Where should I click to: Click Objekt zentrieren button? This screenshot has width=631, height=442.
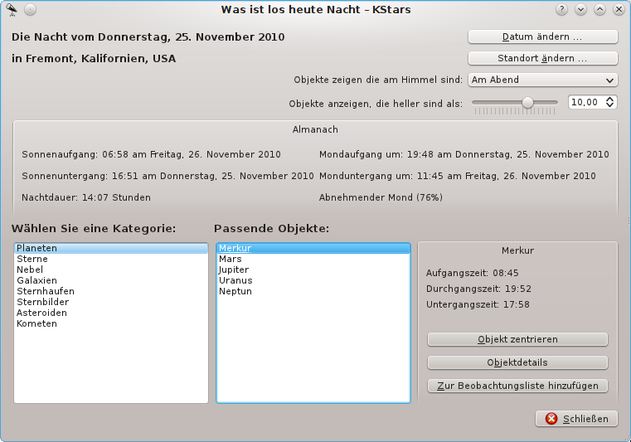(517, 339)
